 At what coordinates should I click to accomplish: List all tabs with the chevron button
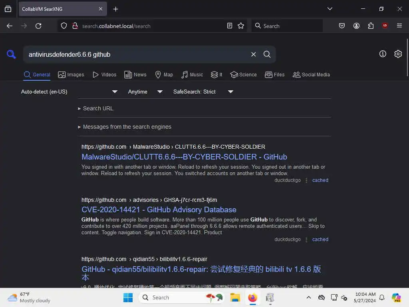(330, 9)
